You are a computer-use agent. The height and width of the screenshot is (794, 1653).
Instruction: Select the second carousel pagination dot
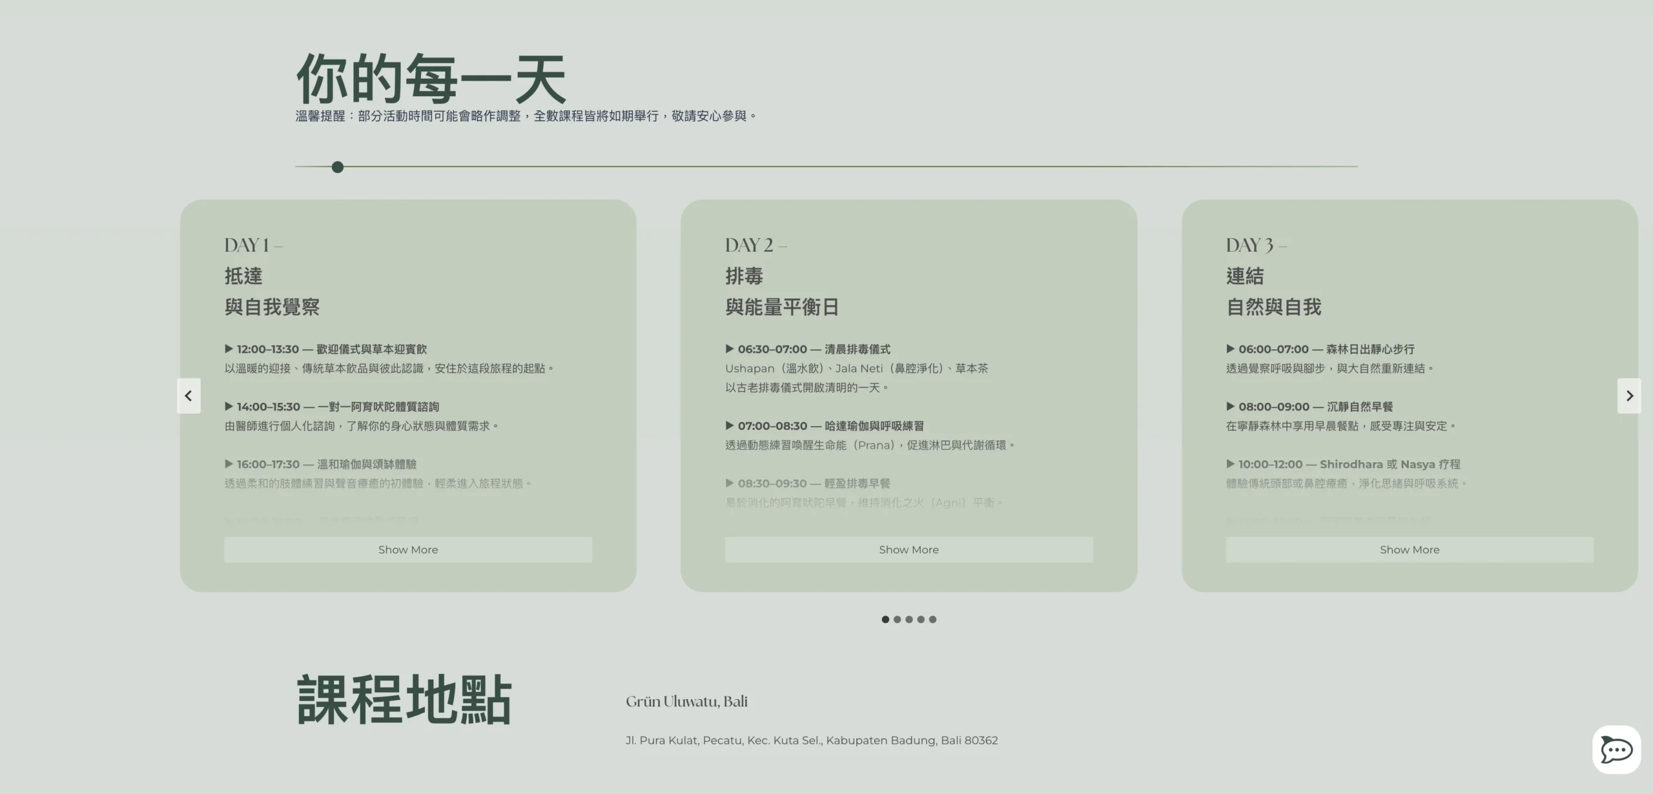[x=897, y=620]
